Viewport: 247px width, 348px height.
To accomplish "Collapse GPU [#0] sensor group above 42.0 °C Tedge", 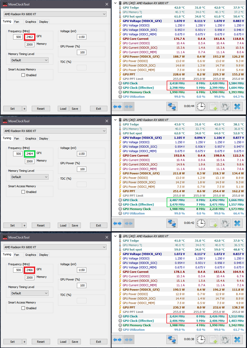I will [115, 3].
